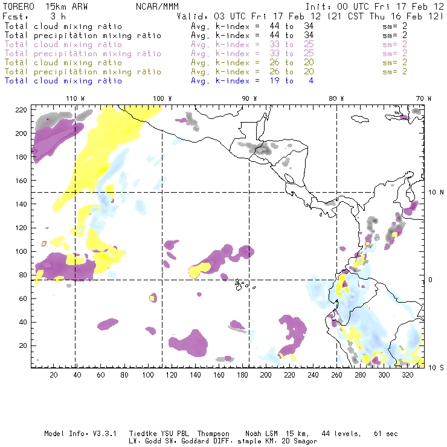Select the 'Tiedtke' scheme label

click(x=143, y=434)
